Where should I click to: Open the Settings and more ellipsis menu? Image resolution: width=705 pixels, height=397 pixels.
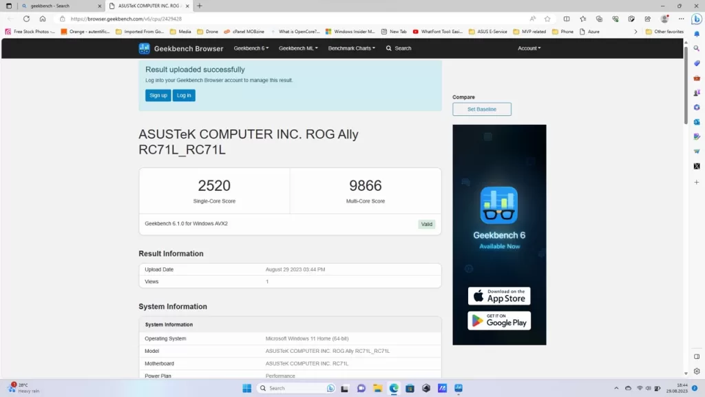tap(681, 19)
